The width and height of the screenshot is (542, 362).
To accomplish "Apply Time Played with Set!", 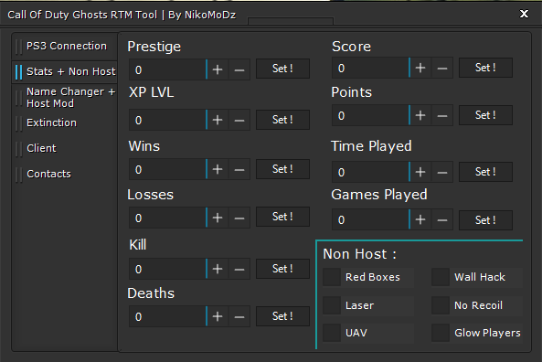I will tap(485, 172).
